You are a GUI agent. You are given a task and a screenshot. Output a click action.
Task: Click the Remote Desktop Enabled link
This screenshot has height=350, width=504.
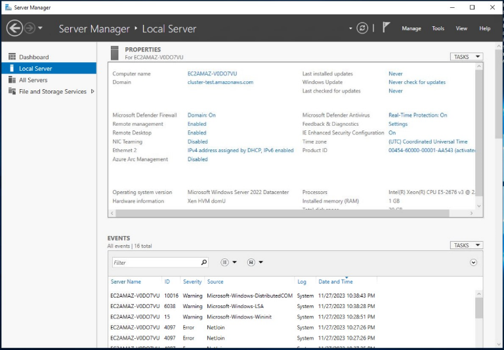pyautogui.click(x=197, y=132)
